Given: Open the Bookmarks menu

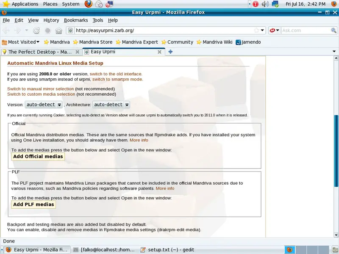Looking at the screenshot, I should [76, 20].
